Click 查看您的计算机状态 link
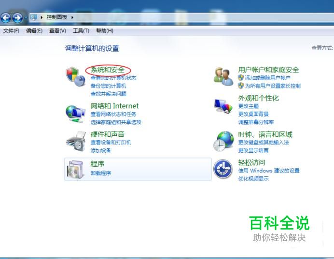Image resolution: width=334 pixels, height=259 pixels. [x=113, y=78]
